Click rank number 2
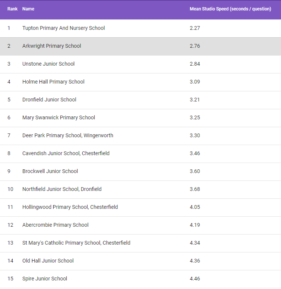 point(9,46)
